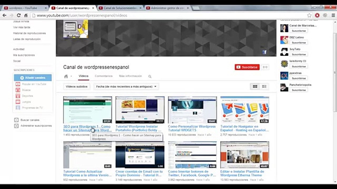Subscribe to DBZ Latino

299,43
